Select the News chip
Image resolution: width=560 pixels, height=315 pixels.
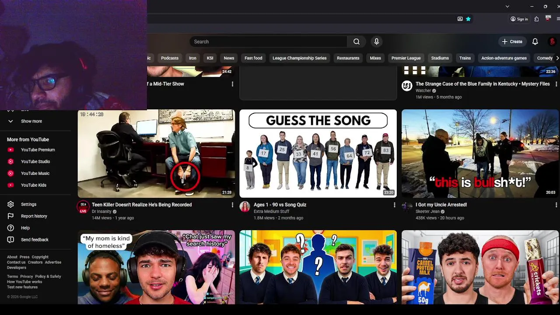[229, 58]
